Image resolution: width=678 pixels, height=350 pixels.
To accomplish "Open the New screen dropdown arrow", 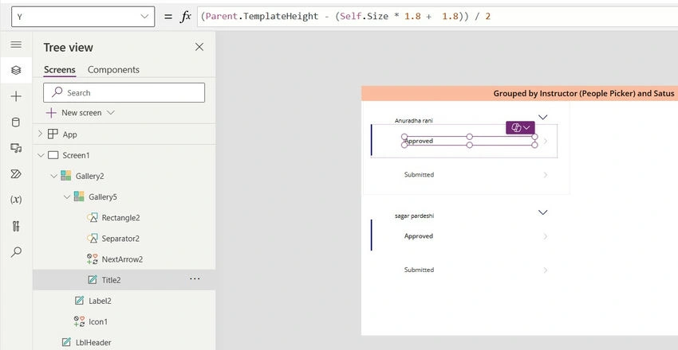I will pyautogui.click(x=111, y=112).
